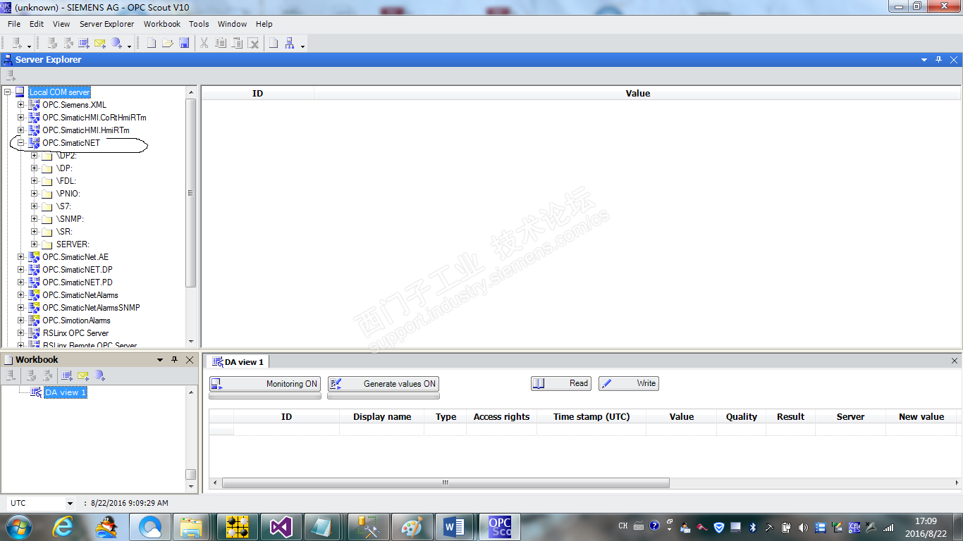Open the Workbook panel options dropdown arrow
This screenshot has width=963, height=541.
coord(160,360)
